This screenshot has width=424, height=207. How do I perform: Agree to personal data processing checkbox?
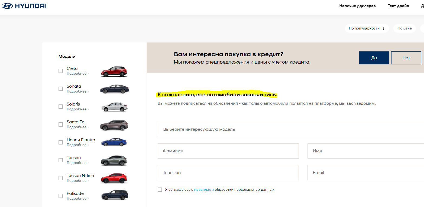click(160, 190)
